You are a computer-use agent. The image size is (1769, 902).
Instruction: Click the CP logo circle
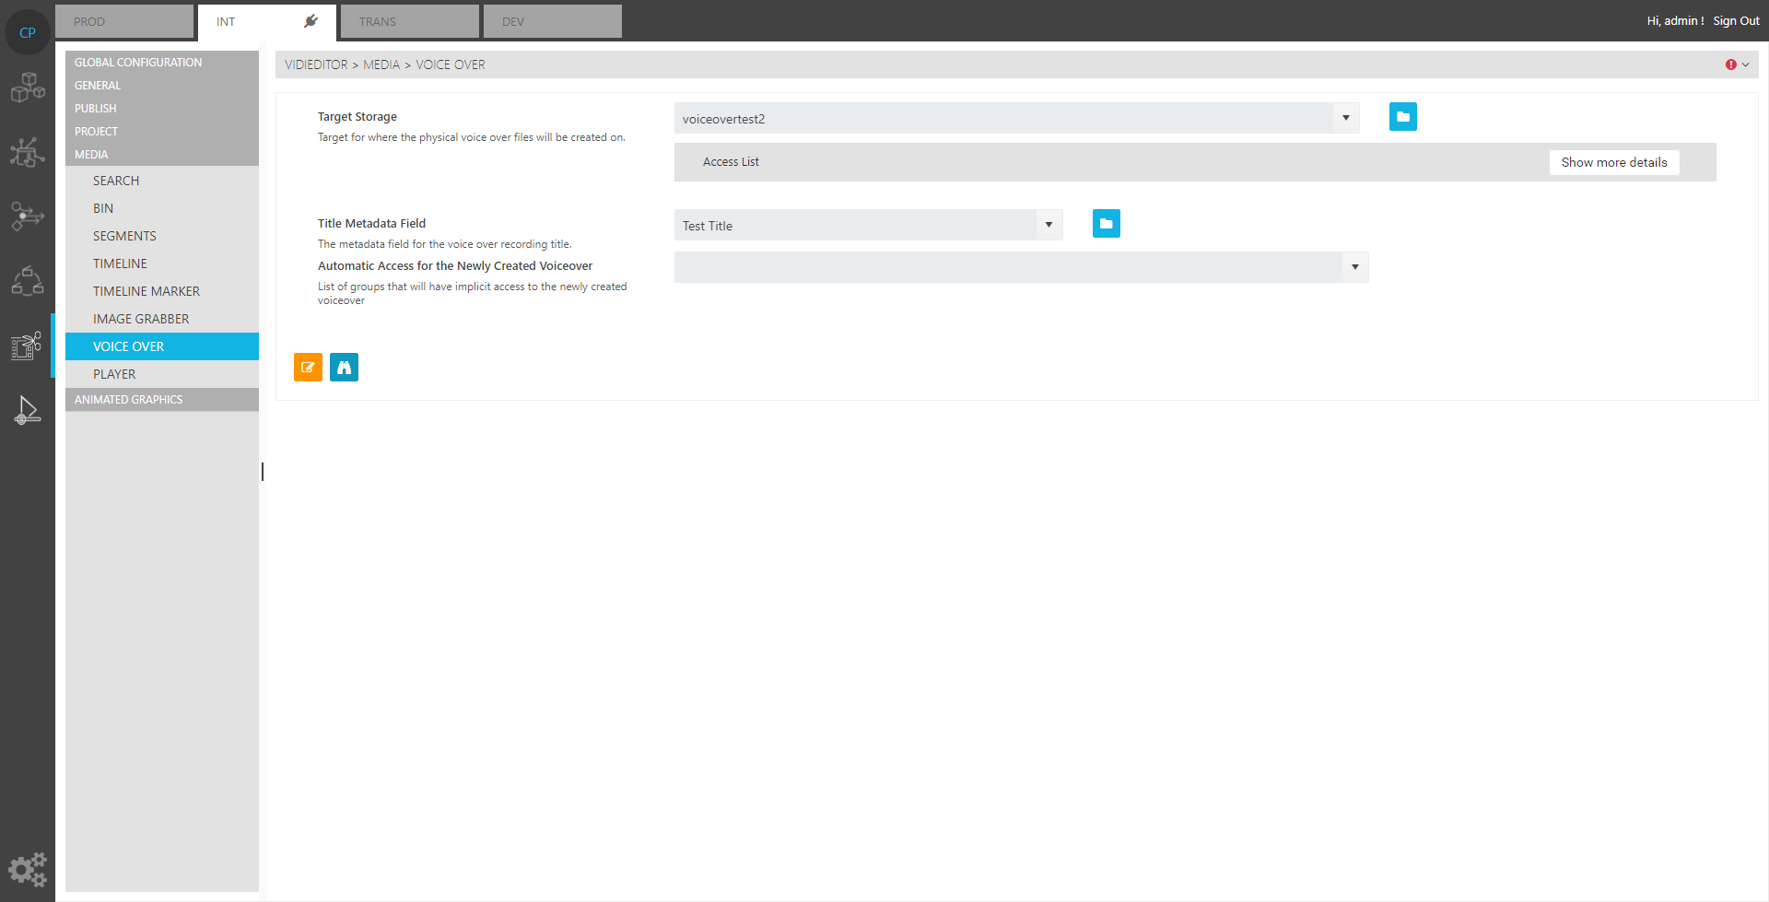pos(28,32)
